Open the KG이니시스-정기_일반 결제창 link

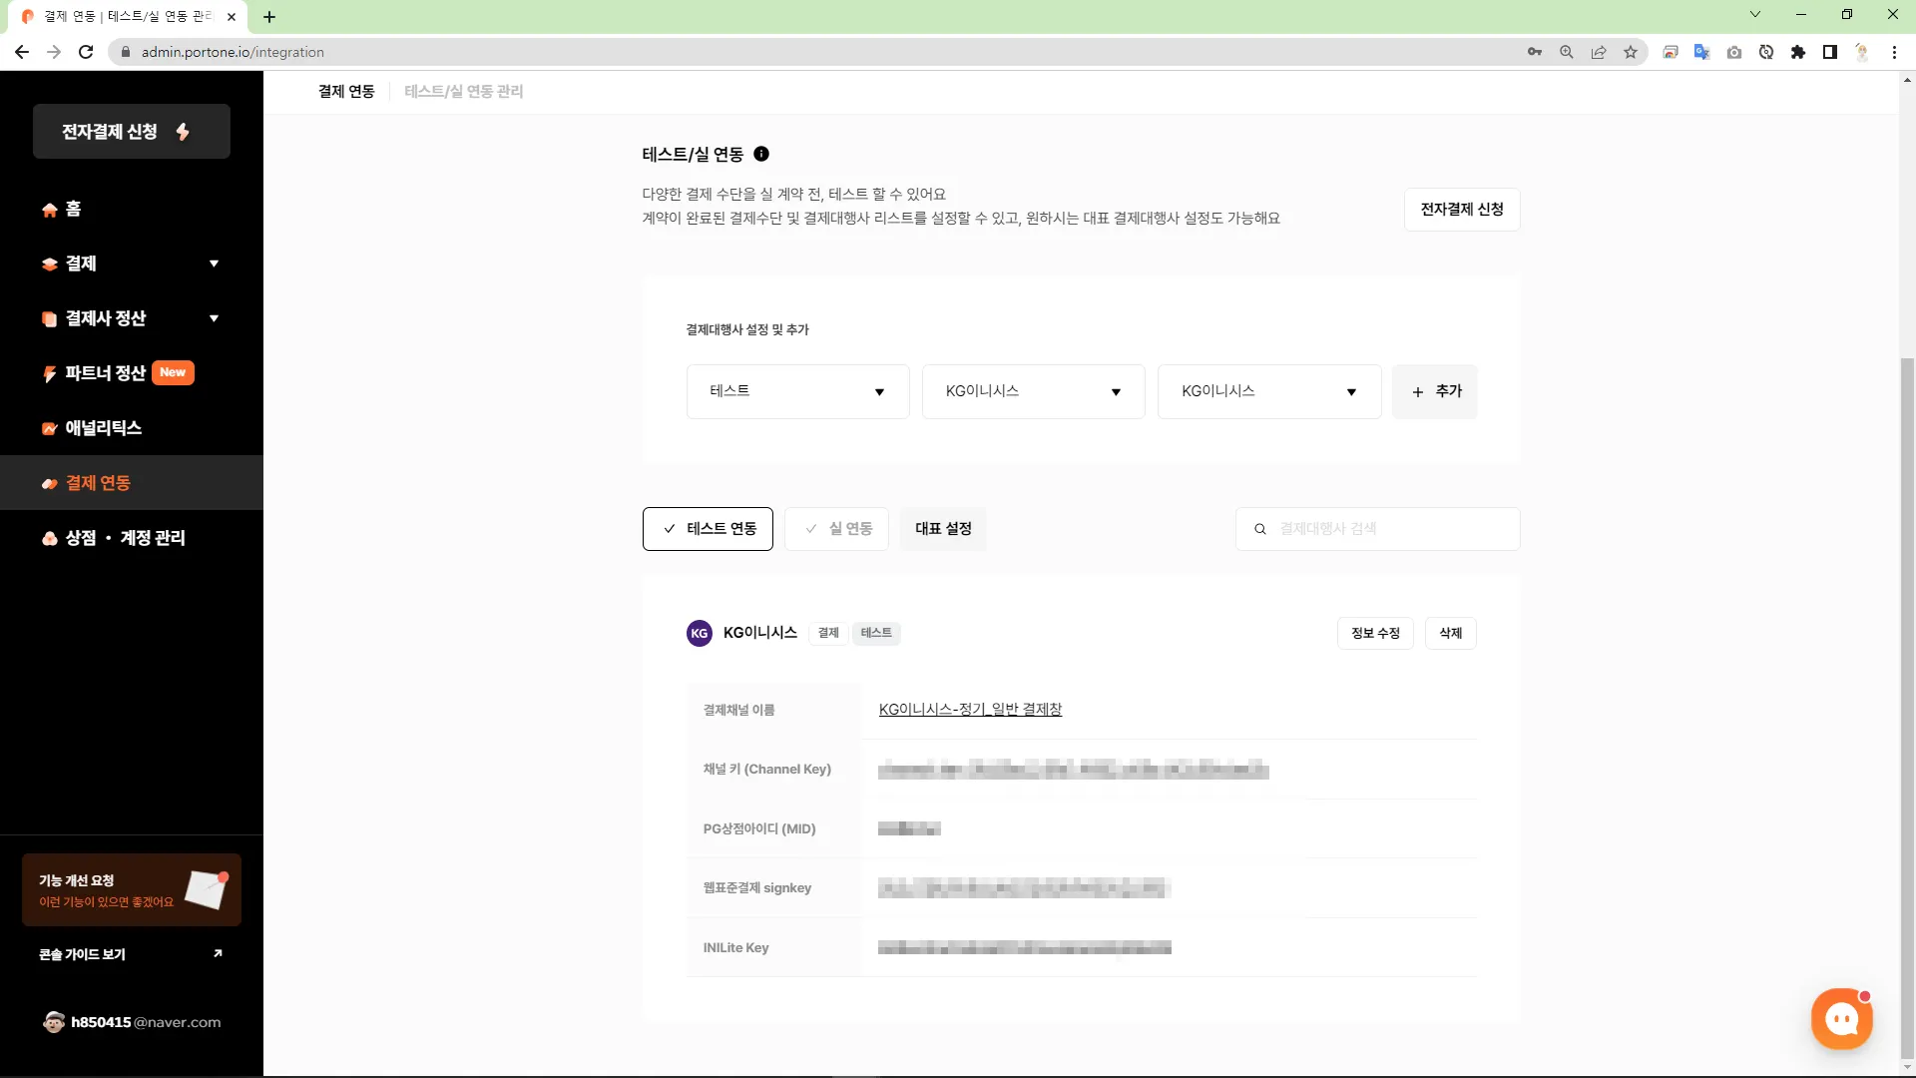pos(969,710)
